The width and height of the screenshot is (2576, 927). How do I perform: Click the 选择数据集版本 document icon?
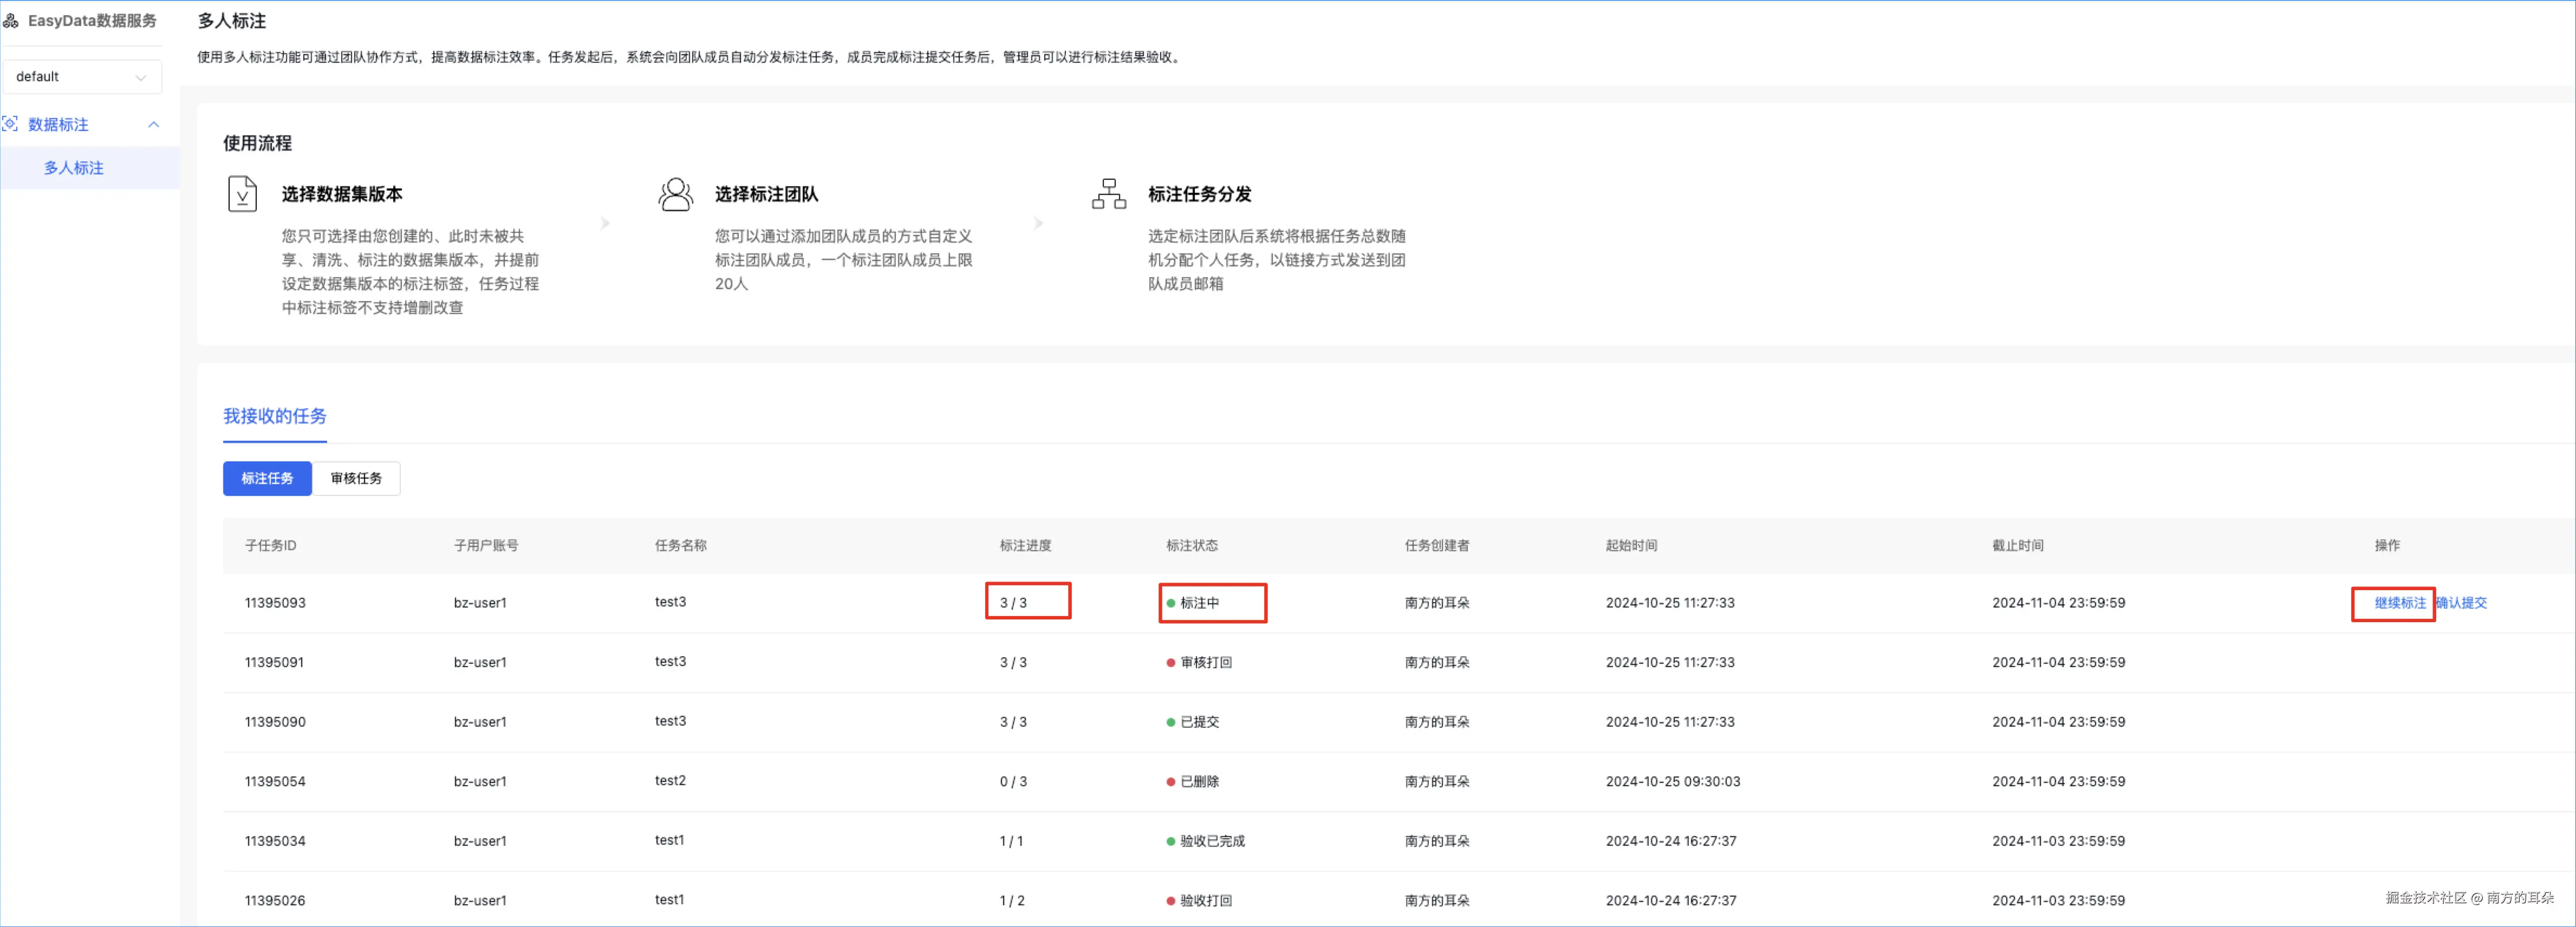(x=242, y=194)
